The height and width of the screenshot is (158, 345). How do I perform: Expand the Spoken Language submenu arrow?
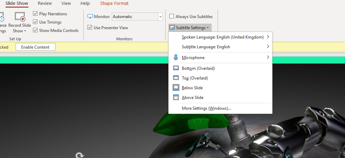[x=268, y=37]
